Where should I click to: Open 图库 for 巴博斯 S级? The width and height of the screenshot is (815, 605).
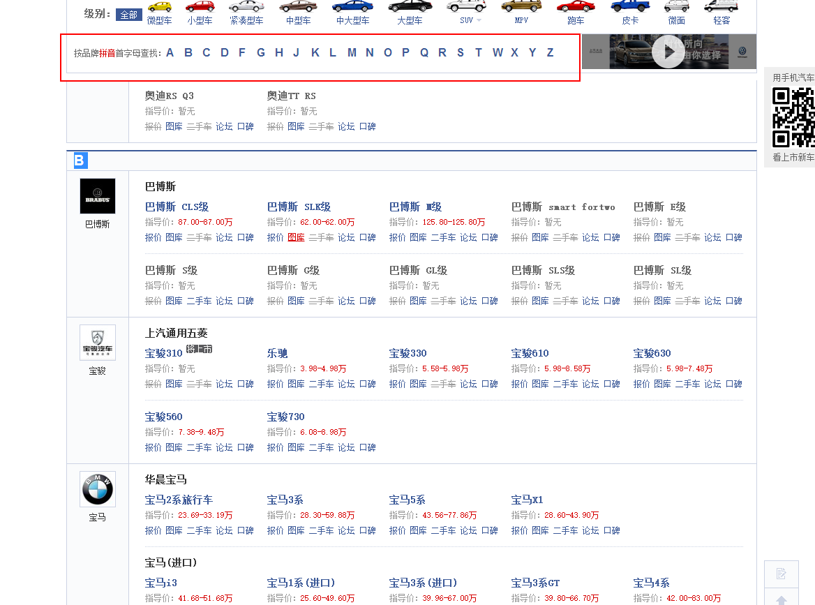[x=174, y=301]
